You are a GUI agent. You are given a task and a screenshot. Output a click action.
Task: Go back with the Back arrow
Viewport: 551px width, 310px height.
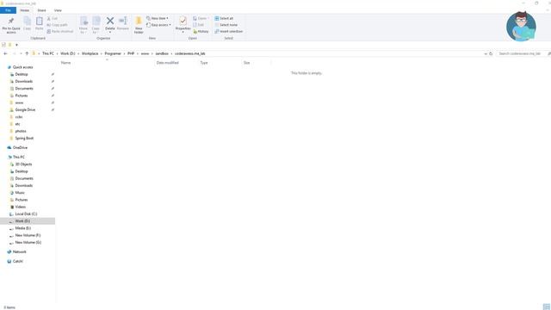[5, 53]
